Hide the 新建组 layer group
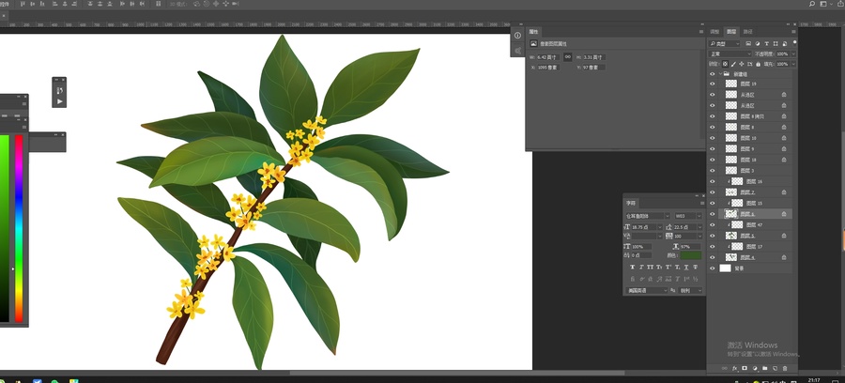Viewport: 845px width, 383px height. pyautogui.click(x=713, y=74)
